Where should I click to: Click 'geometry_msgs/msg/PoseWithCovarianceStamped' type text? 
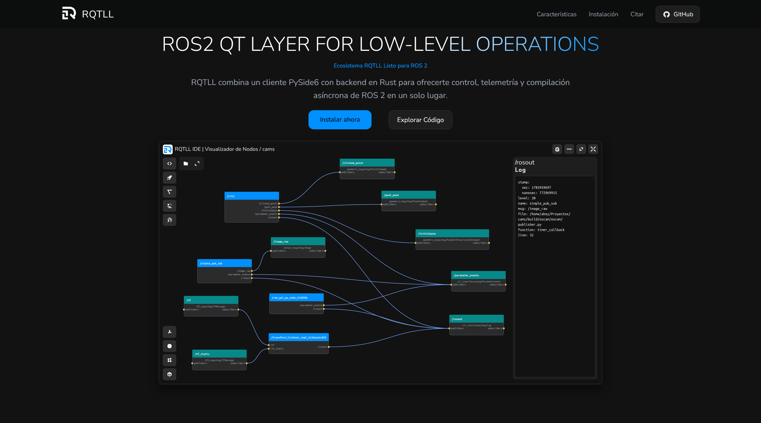point(451,240)
